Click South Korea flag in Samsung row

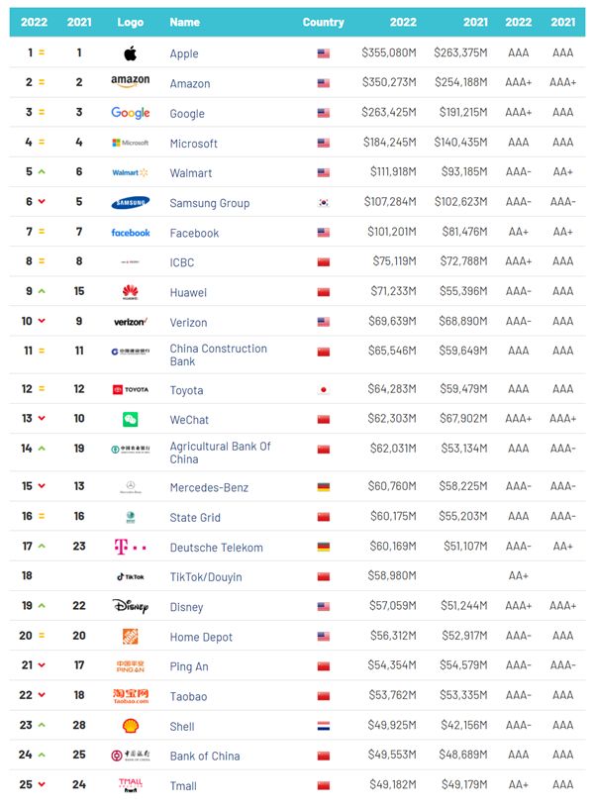324,202
